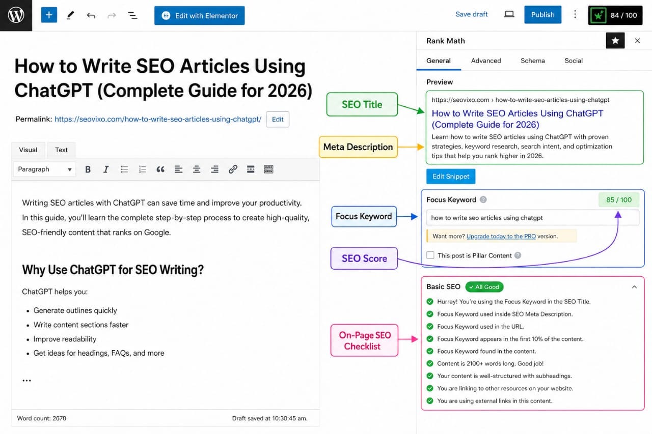Click Word count: 2670 in the status bar
Screen dimensions: 652x434
[42, 418]
